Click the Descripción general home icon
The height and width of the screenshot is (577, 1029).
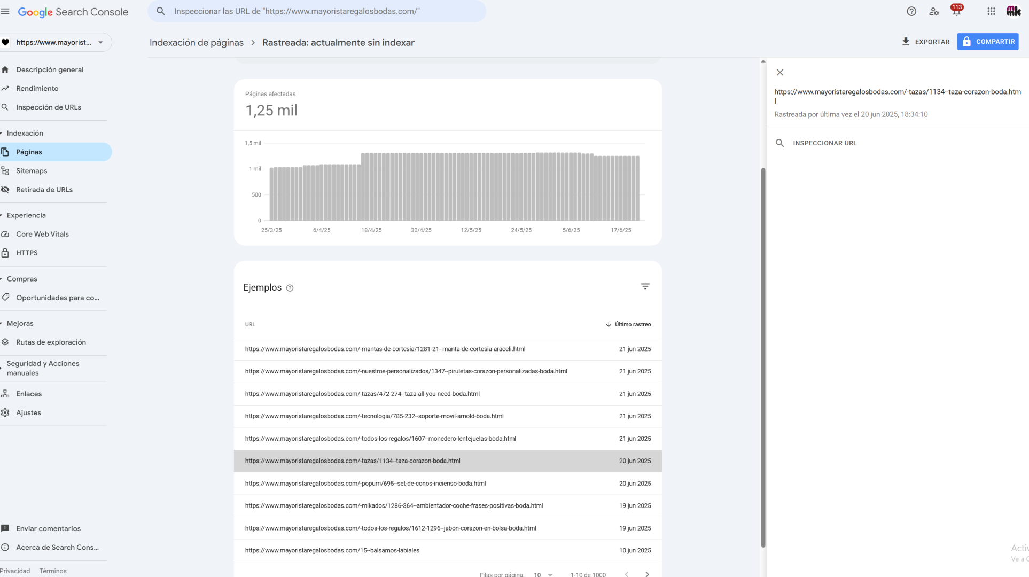pyautogui.click(x=5, y=69)
